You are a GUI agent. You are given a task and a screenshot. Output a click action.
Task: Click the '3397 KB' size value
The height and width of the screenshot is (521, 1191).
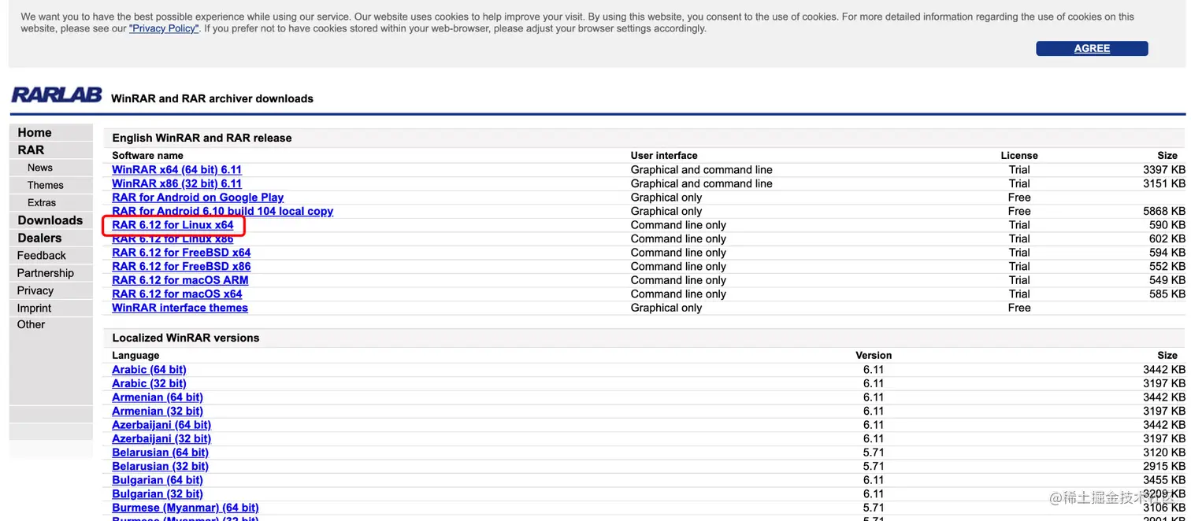(1164, 170)
